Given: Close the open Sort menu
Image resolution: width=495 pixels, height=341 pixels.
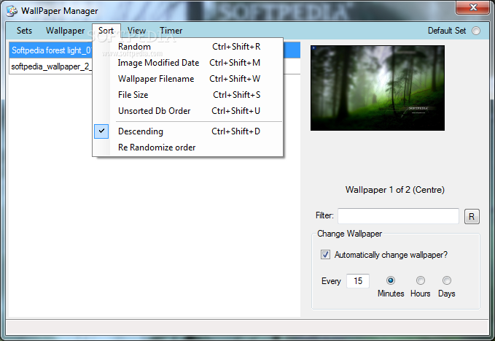Looking at the screenshot, I should (106, 31).
